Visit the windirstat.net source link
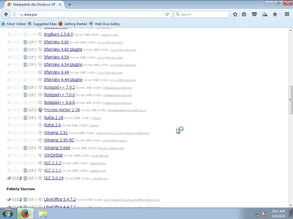Viewport: 293px width, 219px height. pos(100,156)
